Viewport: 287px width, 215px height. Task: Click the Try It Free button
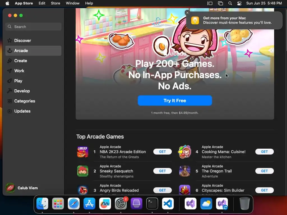tap(175, 101)
